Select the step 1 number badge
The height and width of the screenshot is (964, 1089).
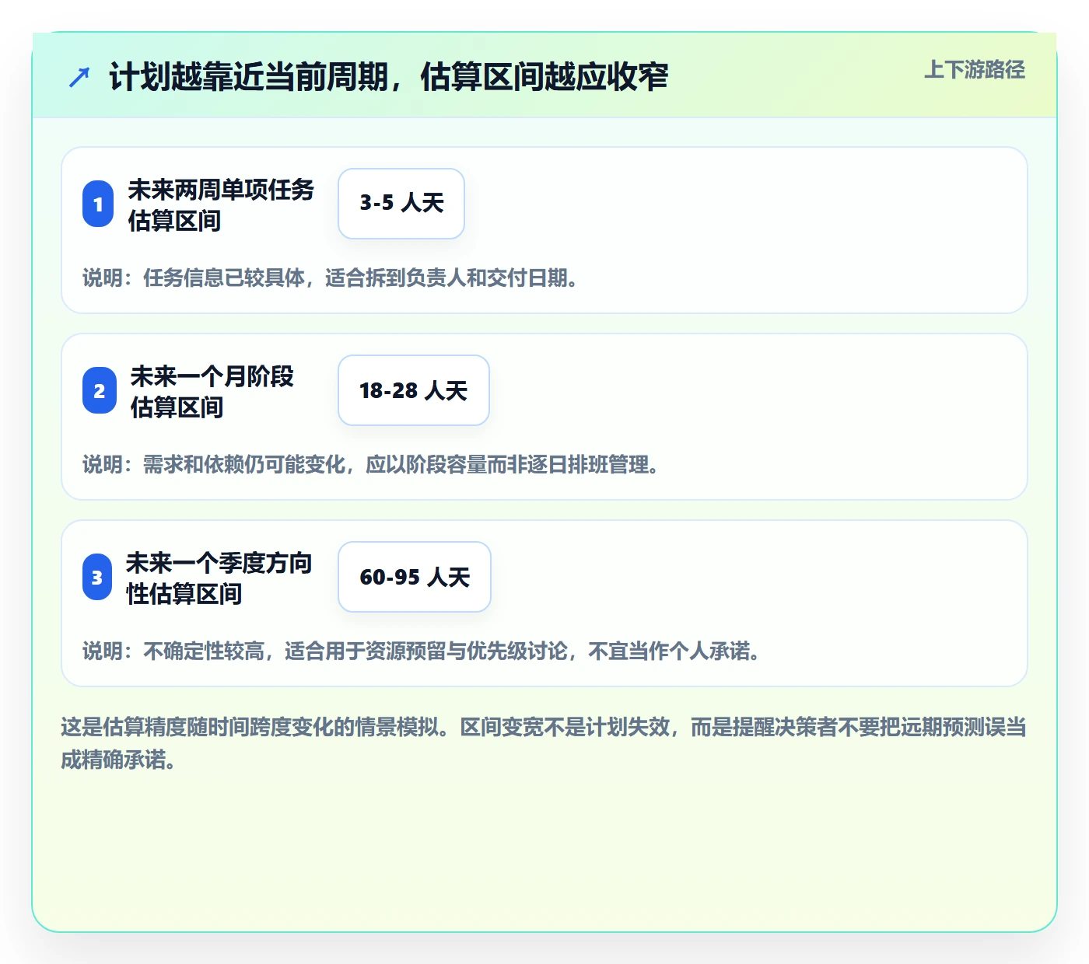[x=98, y=204]
